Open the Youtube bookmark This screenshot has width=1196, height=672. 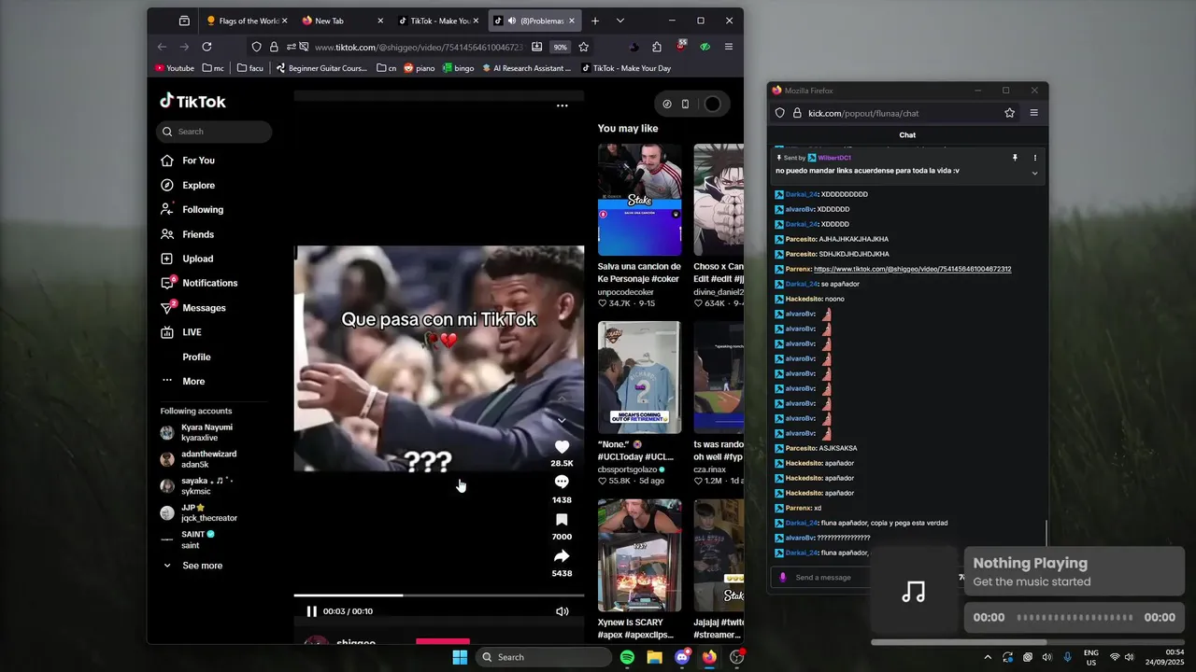(175, 68)
